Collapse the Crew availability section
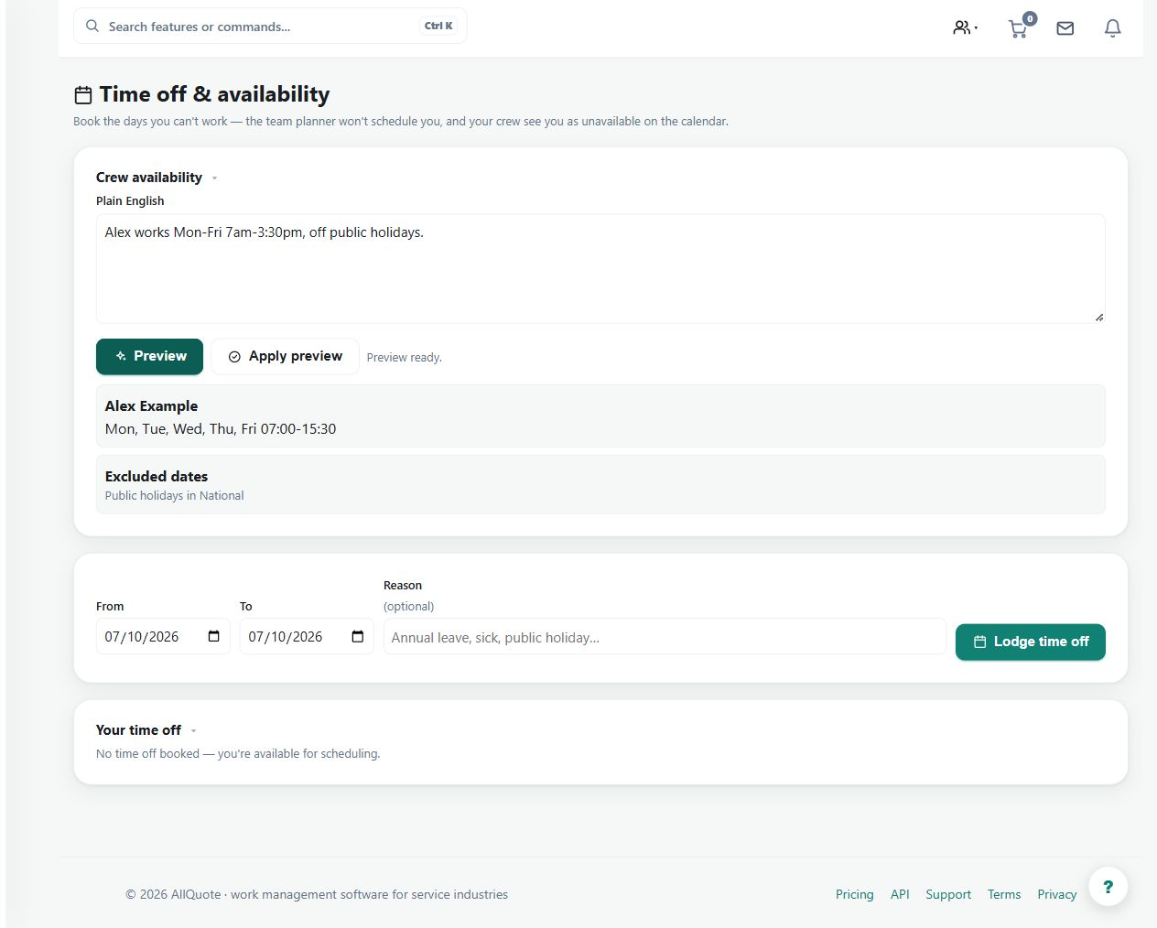 pyautogui.click(x=214, y=178)
